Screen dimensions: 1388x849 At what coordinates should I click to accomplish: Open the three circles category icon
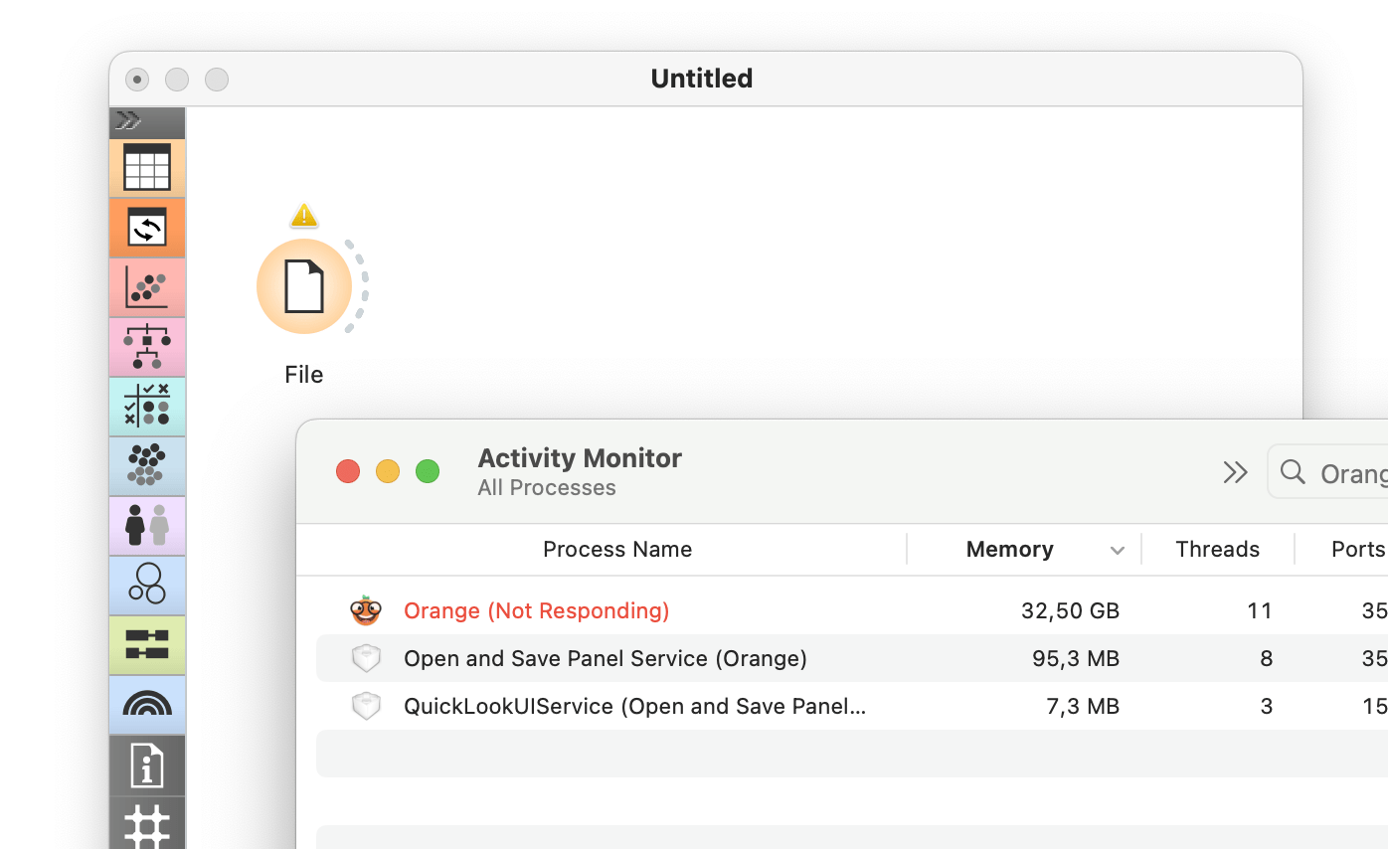147,586
